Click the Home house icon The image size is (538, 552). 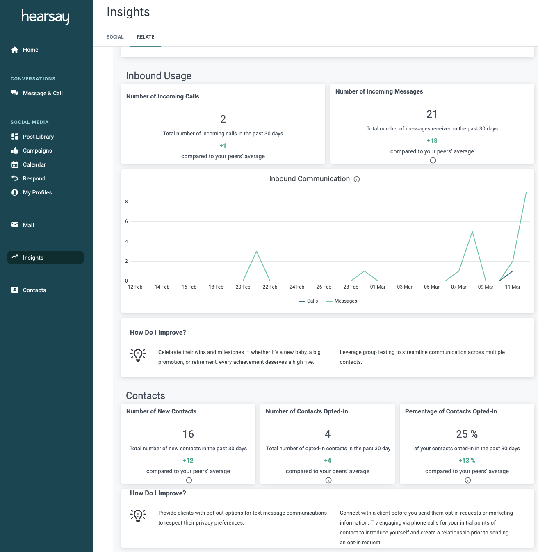[15, 50]
